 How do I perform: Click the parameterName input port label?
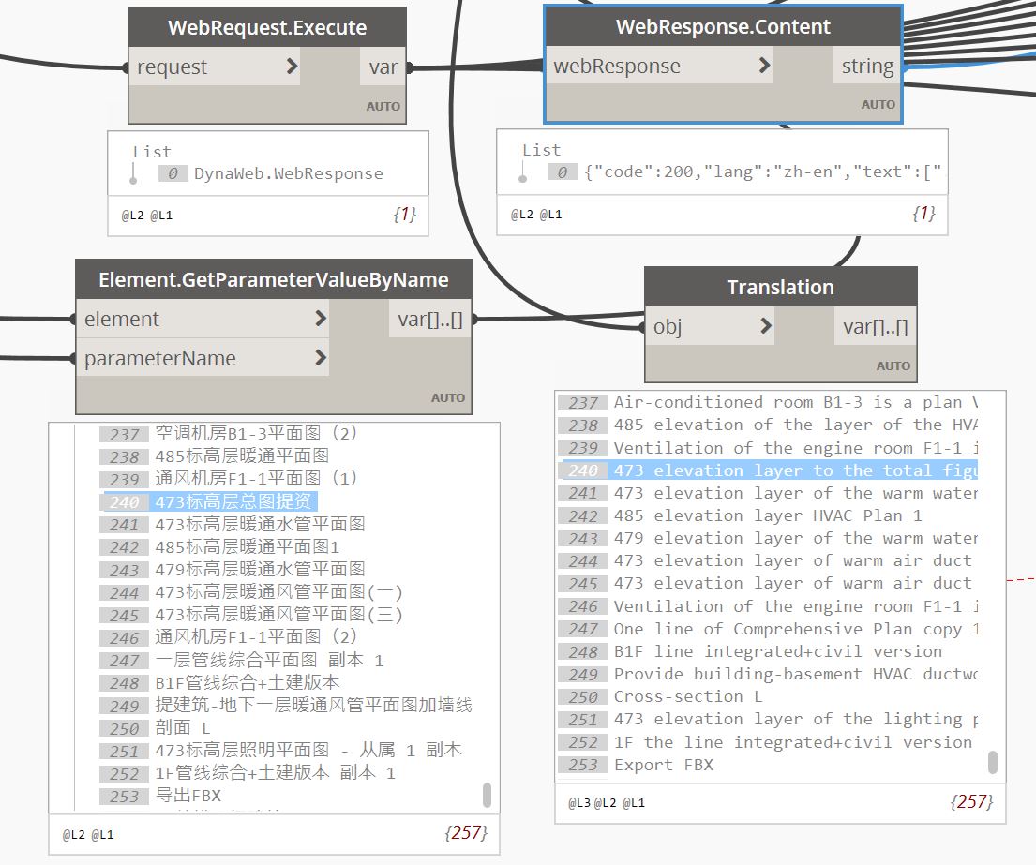click(160, 358)
